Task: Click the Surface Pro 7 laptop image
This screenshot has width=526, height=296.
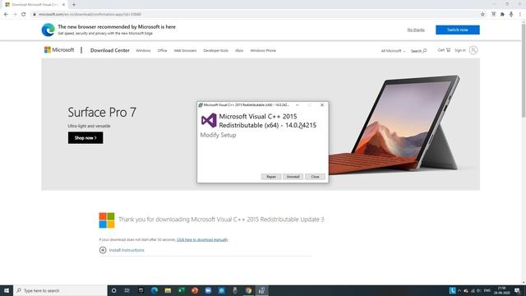Action: click(x=394, y=124)
